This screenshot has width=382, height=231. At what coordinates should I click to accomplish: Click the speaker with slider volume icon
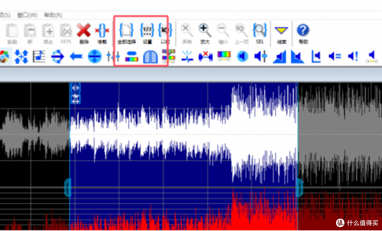(x=261, y=57)
